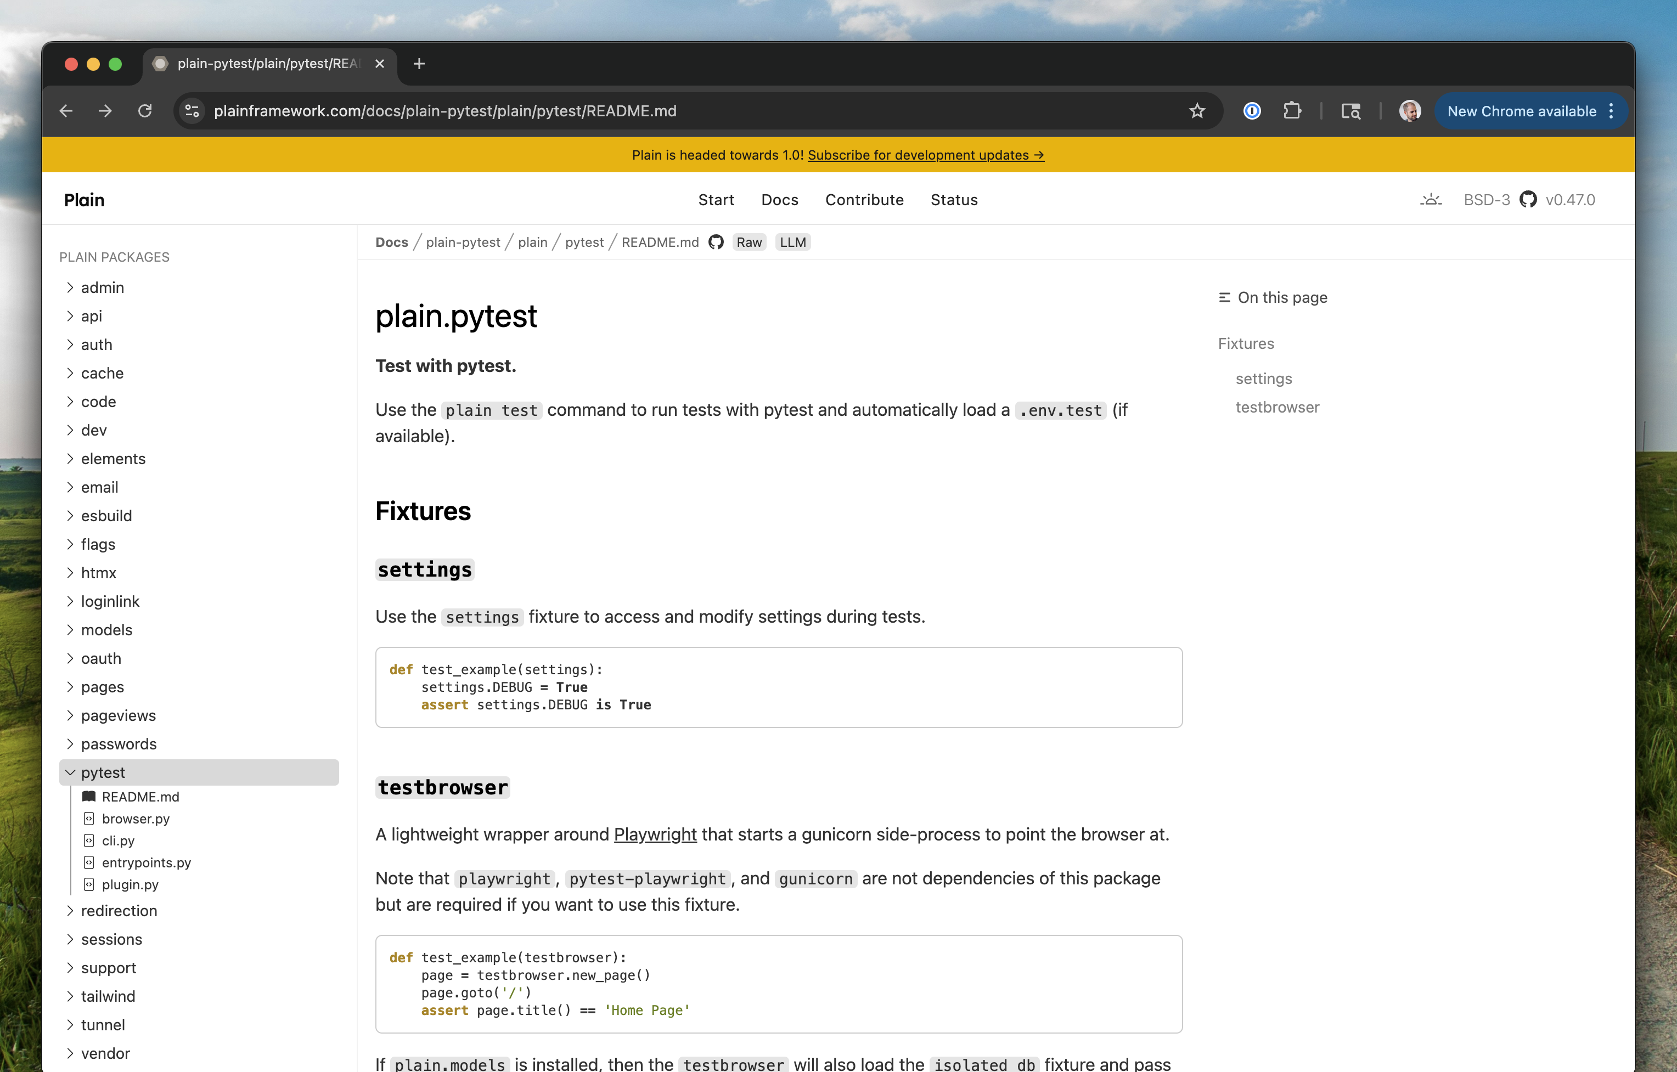The width and height of the screenshot is (1677, 1072).
Task: Open the LLM view button
Action: pos(792,242)
